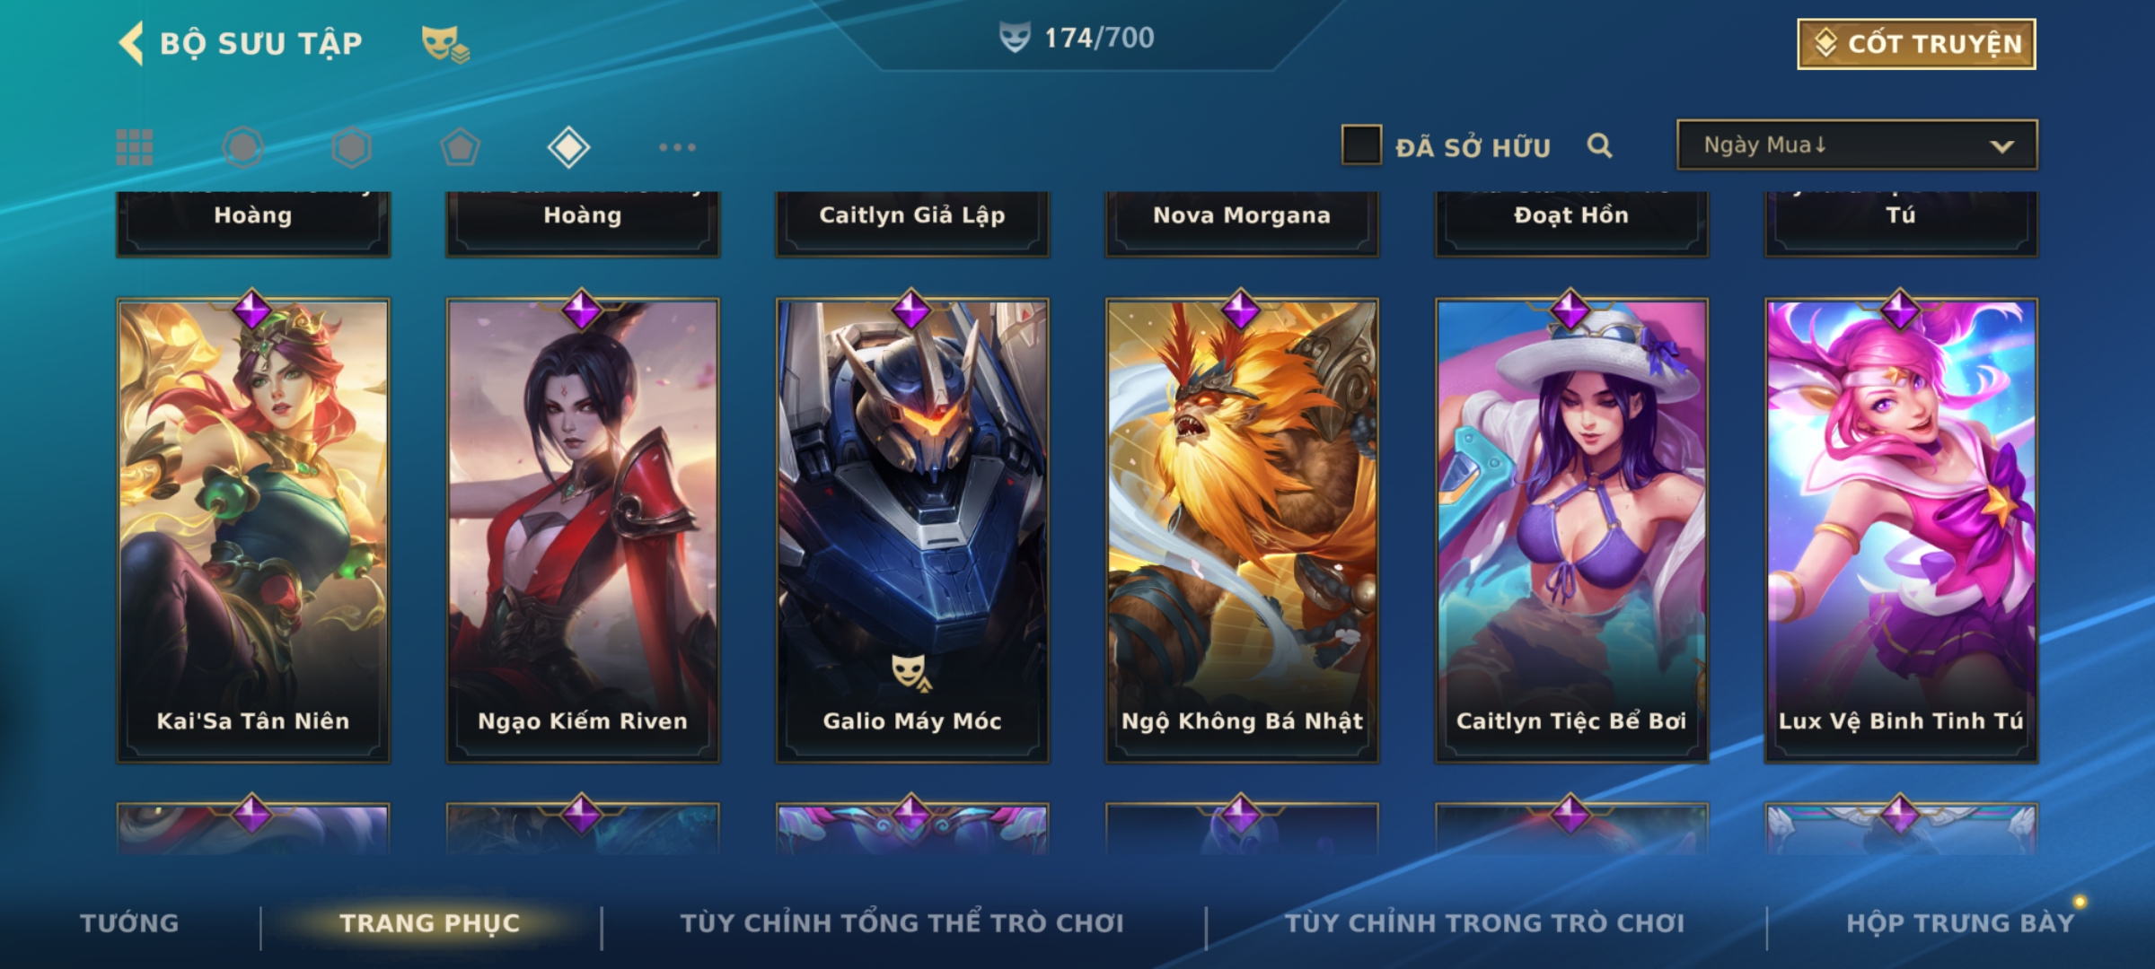Select the Lux Vệ Binh Tinh Tú skin
2155x969 pixels.
[1901, 530]
